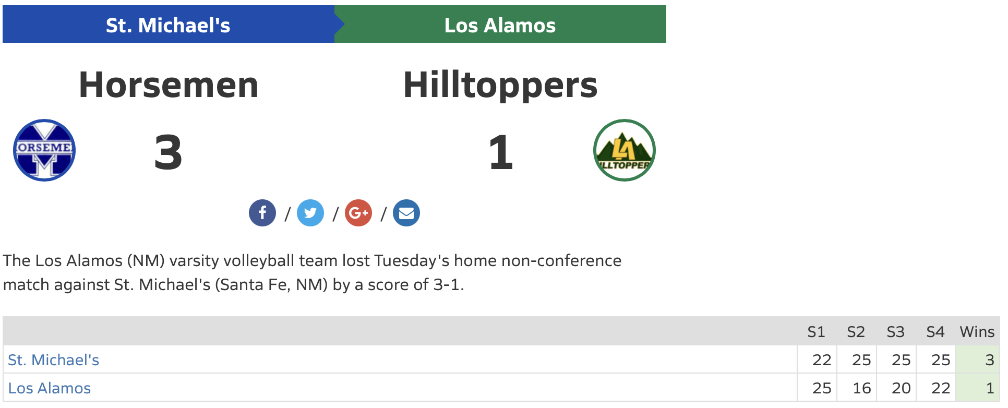Click the Wins column header
The image size is (1008, 408).
click(977, 332)
